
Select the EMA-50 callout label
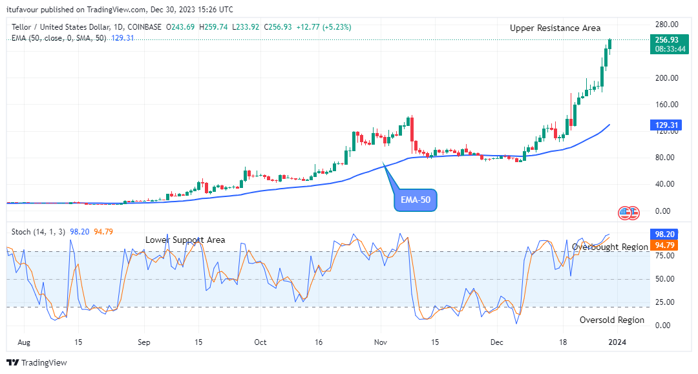click(x=416, y=200)
